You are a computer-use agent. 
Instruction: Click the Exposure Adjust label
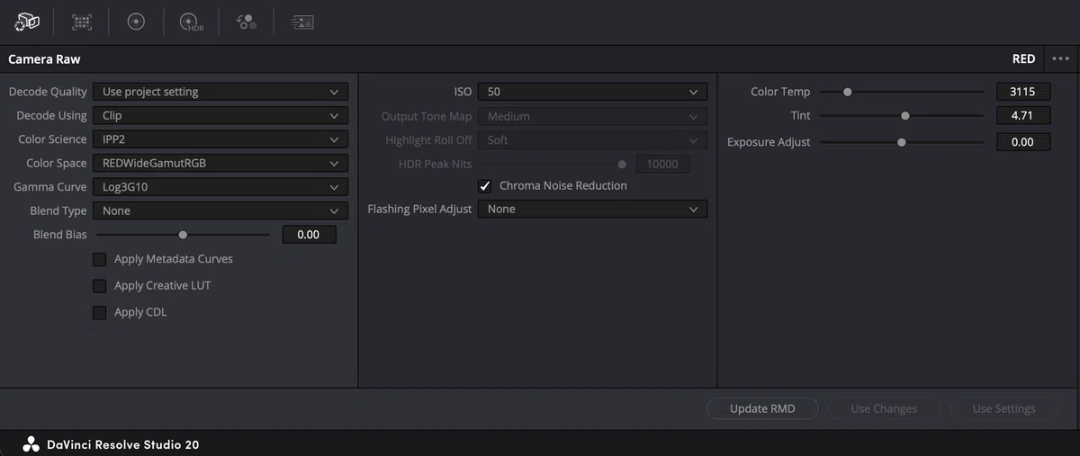coord(769,142)
